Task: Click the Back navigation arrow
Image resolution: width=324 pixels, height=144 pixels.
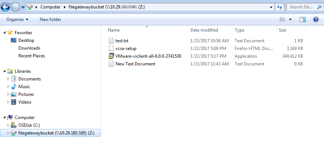Action: (x=6, y=7)
